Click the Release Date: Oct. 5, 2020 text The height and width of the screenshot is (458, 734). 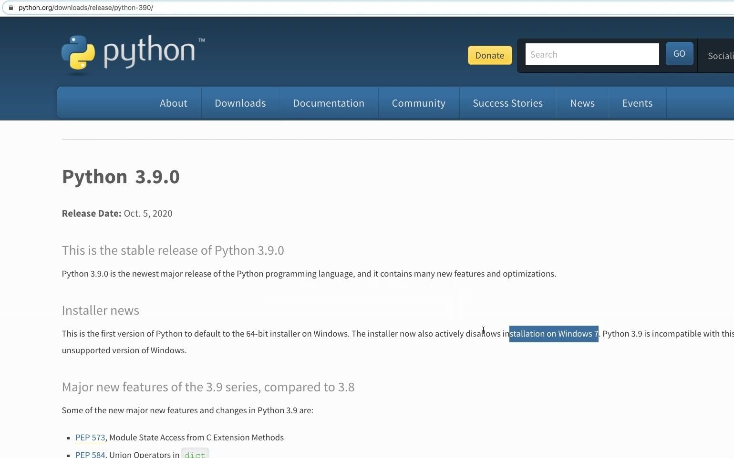click(117, 213)
